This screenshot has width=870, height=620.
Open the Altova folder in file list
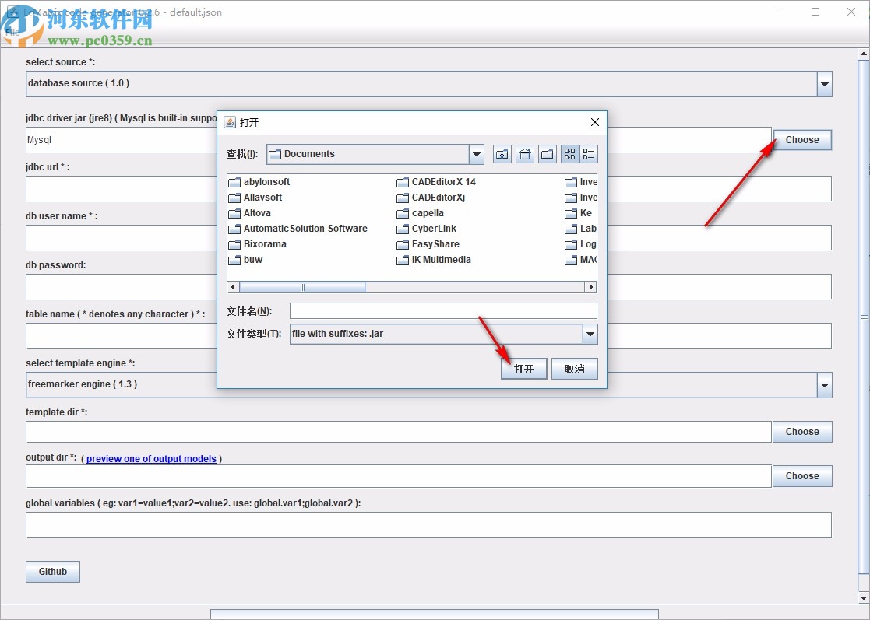[x=256, y=213]
